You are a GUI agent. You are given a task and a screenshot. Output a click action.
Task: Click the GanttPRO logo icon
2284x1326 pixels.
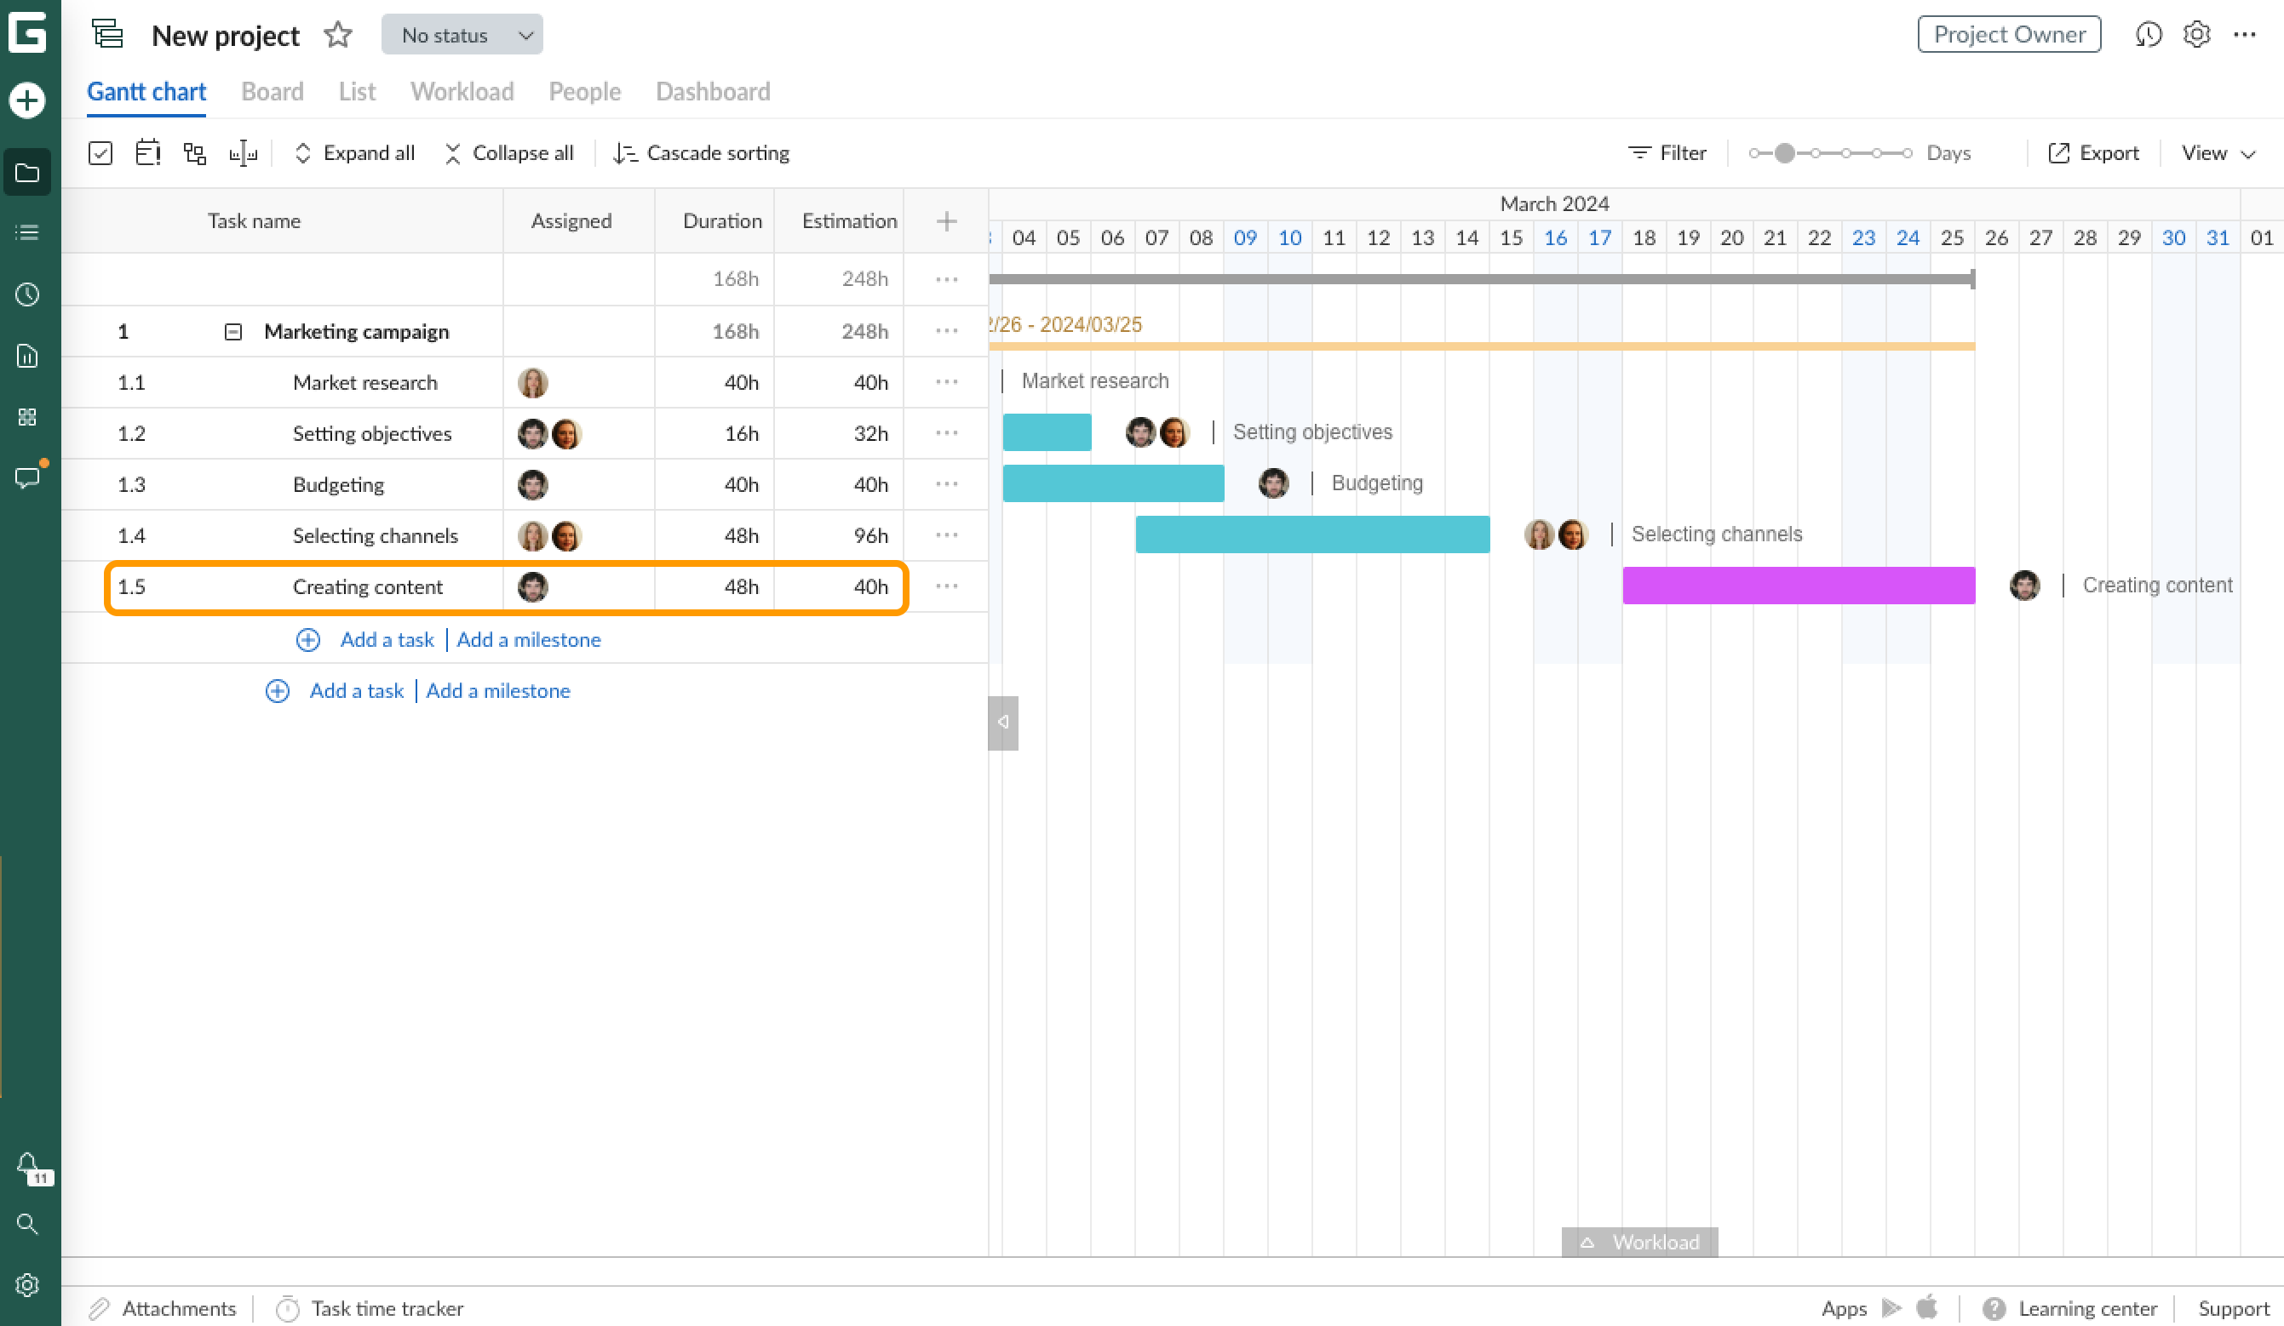(27, 32)
